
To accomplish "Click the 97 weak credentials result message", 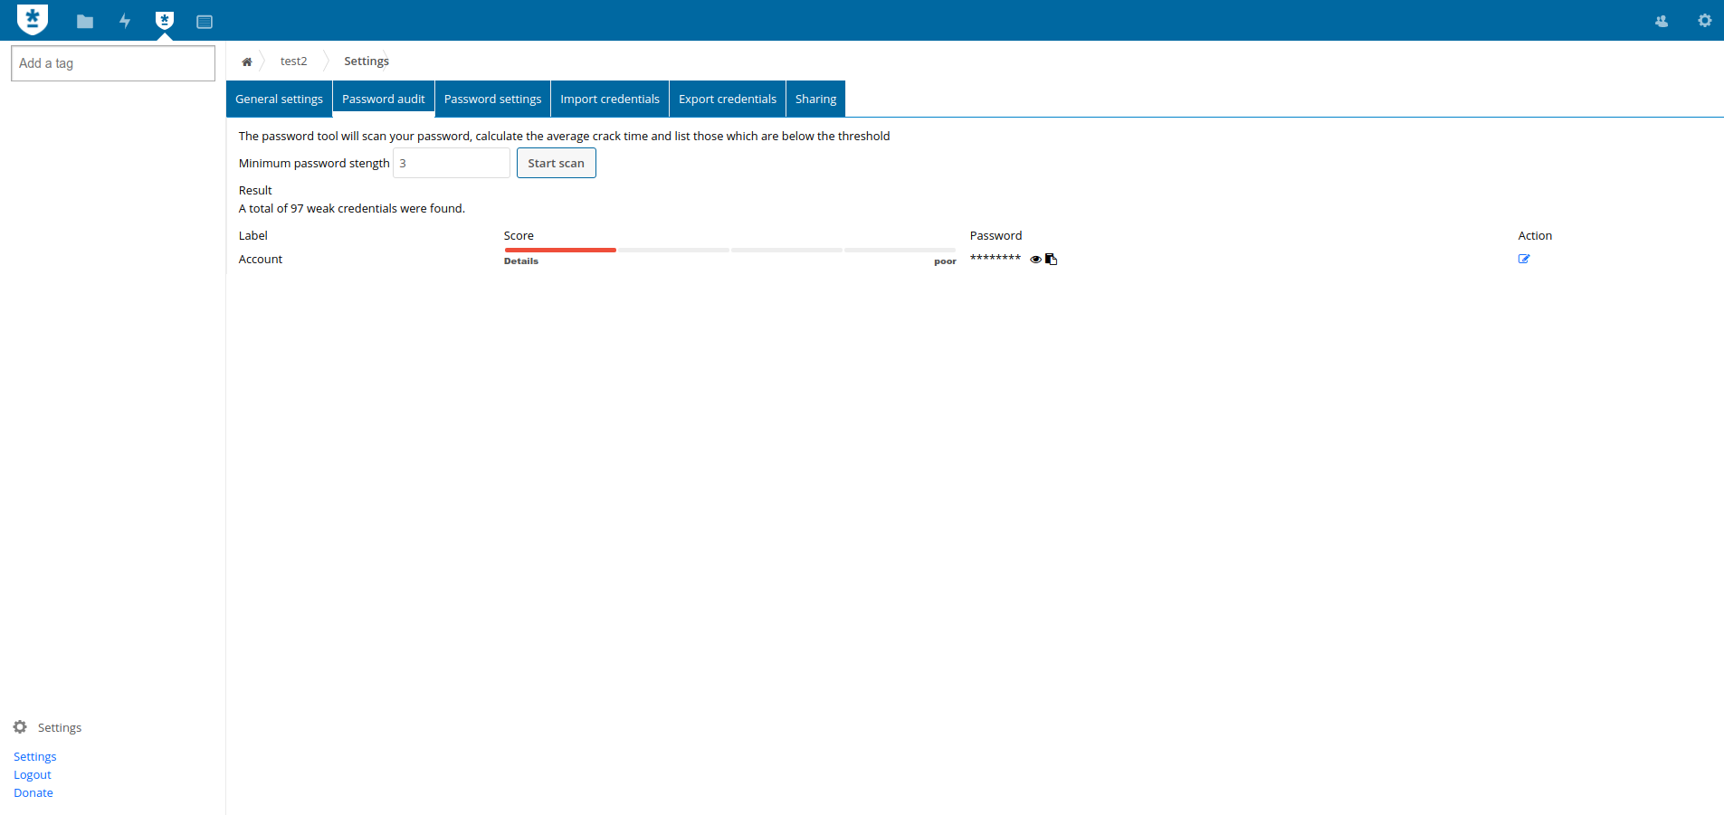I will point(352,208).
